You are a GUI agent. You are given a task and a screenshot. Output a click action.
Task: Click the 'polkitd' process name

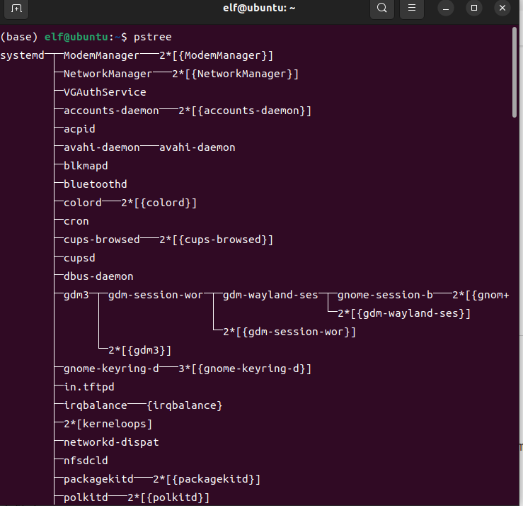pos(86,497)
